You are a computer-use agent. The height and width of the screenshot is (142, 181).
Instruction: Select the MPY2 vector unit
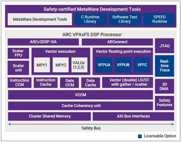click(x=61, y=65)
